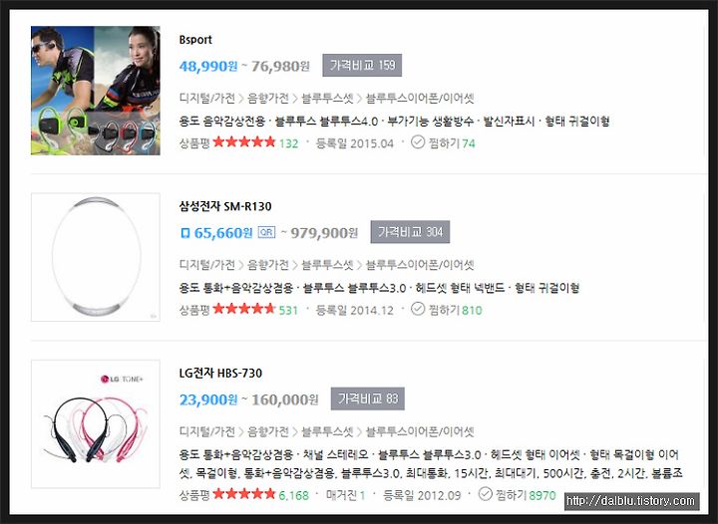Open the 가격비교 159 button for Bsport

(362, 66)
